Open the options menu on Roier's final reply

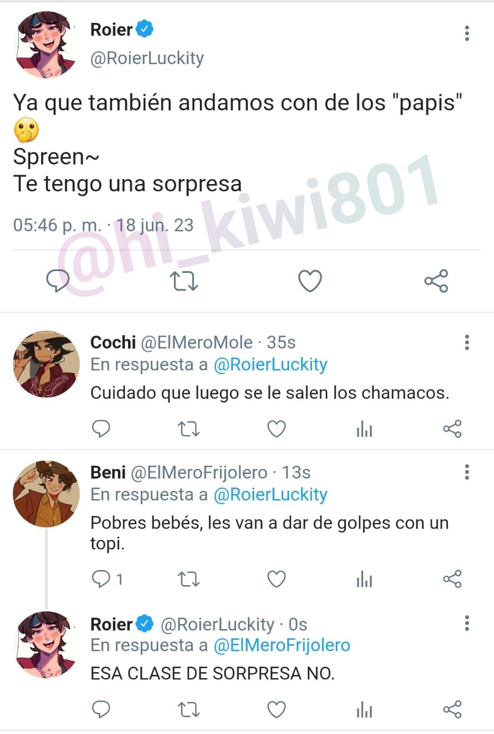(x=467, y=624)
